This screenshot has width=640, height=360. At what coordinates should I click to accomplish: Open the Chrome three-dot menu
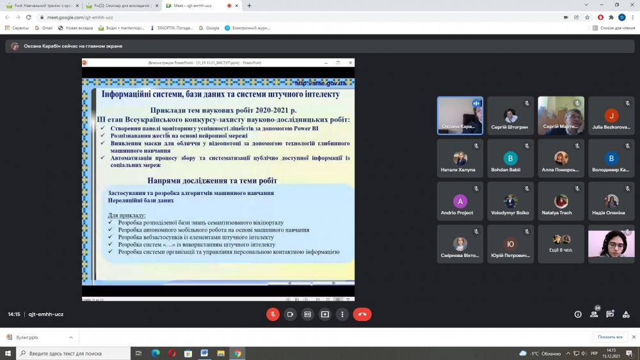point(633,17)
